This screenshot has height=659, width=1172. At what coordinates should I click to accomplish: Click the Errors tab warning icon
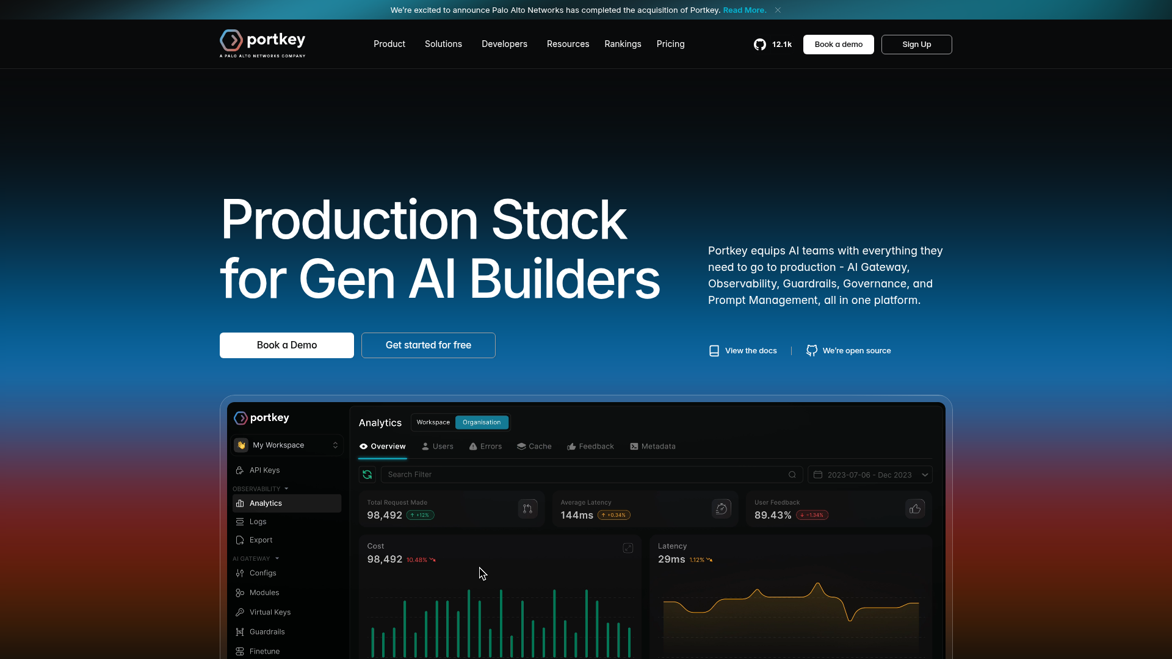[473, 447]
